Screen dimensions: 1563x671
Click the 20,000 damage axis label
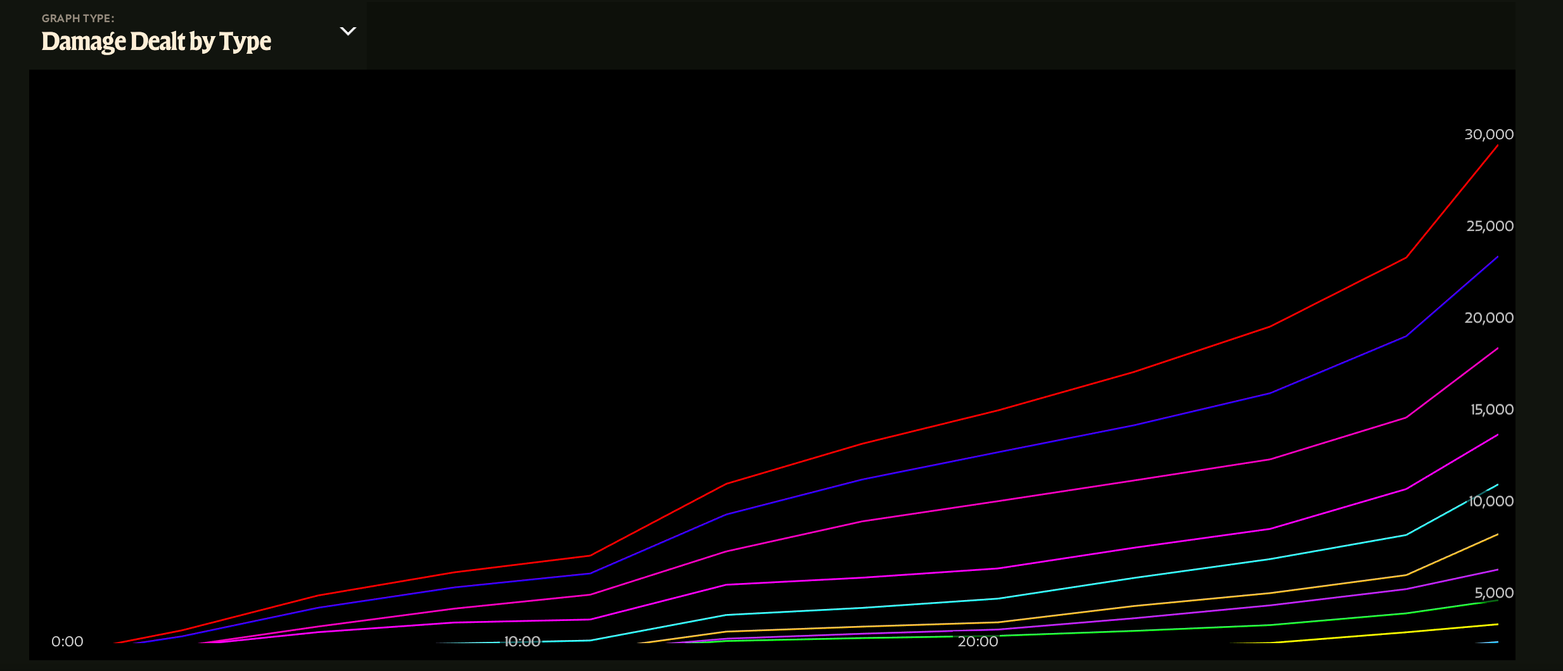pyautogui.click(x=1489, y=318)
